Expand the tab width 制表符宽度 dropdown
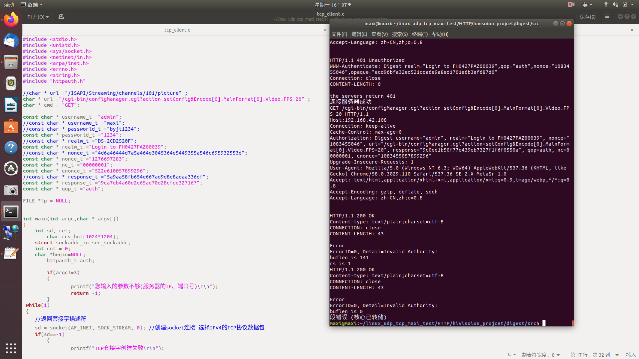The height and width of the screenshot is (359, 639). 540,355
